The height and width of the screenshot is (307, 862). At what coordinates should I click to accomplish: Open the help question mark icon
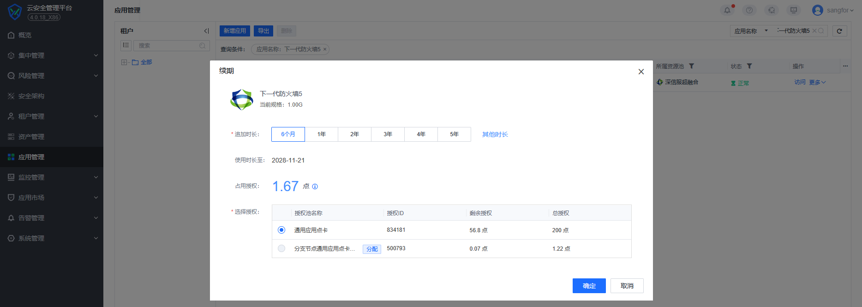pyautogui.click(x=749, y=10)
